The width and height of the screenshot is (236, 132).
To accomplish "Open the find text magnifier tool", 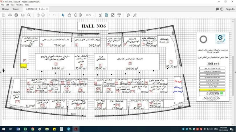I will (x=29, y=15).
